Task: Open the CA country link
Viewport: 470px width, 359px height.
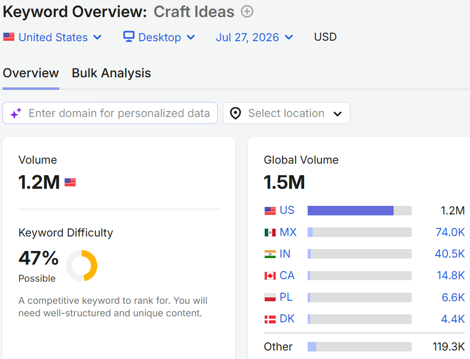Action: click(287, 276)
